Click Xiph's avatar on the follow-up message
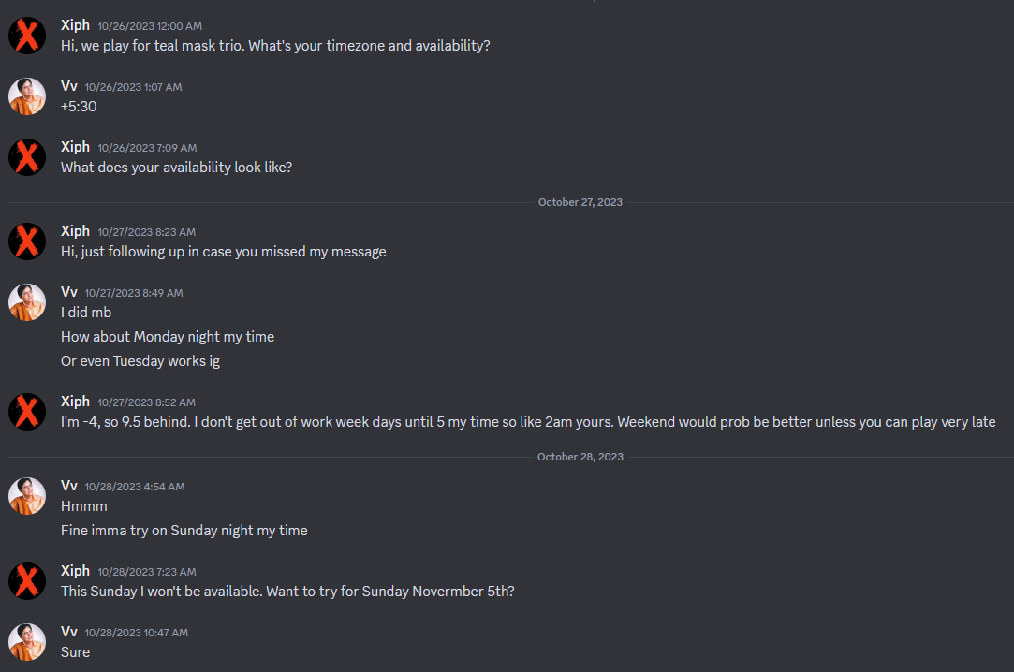Screen dimensions: 1014x672 (x=27, y=241)
